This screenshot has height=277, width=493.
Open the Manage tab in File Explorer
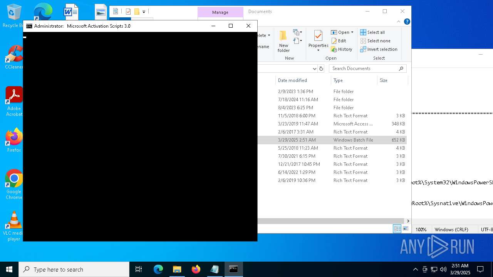pyautogui.click(x=220, y=12)
